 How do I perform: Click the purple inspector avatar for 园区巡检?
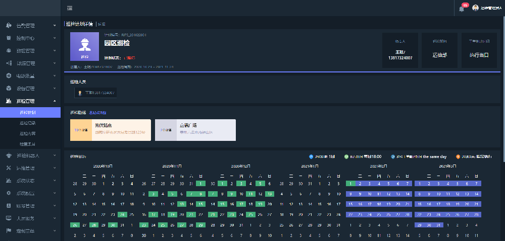[84, 47]
